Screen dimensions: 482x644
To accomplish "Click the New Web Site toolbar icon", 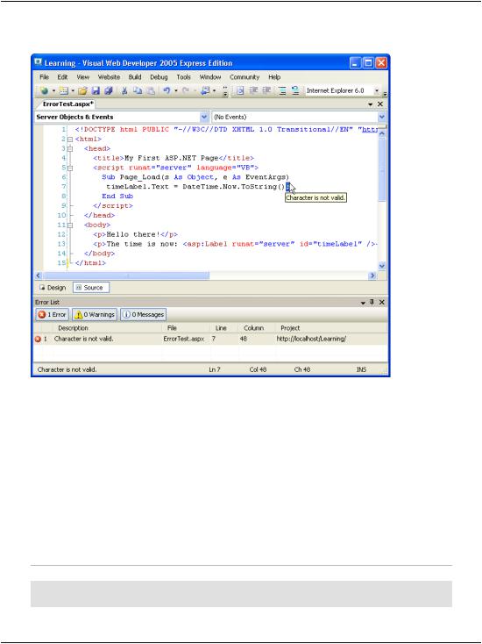I will (x=45, y=90).
